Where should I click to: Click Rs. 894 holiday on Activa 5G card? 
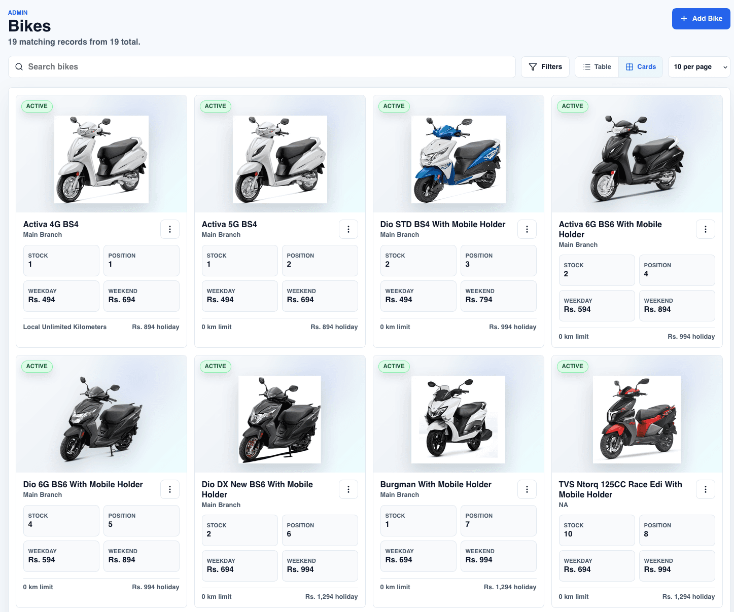click(x=334, y=327)
